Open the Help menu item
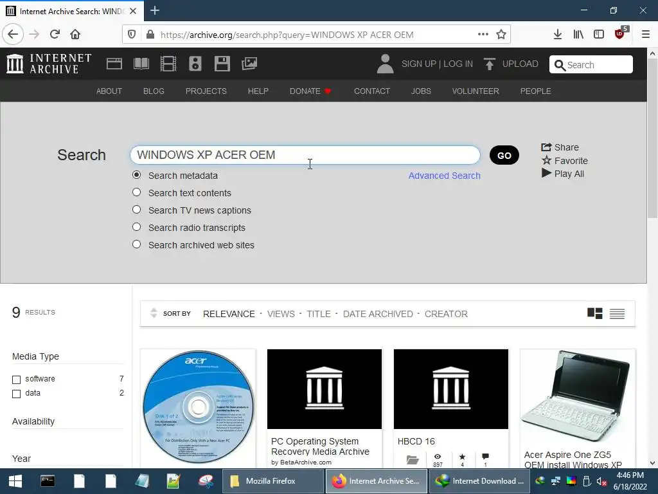This screenshot has width=658, height=494. tap(258, 91)
